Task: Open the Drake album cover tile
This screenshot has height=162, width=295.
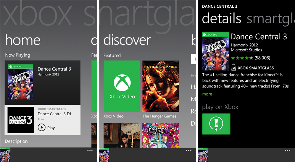Action: [x=122, y=135]
